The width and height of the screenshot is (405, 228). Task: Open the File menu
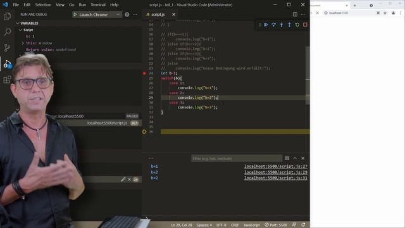tap(16, 4)
